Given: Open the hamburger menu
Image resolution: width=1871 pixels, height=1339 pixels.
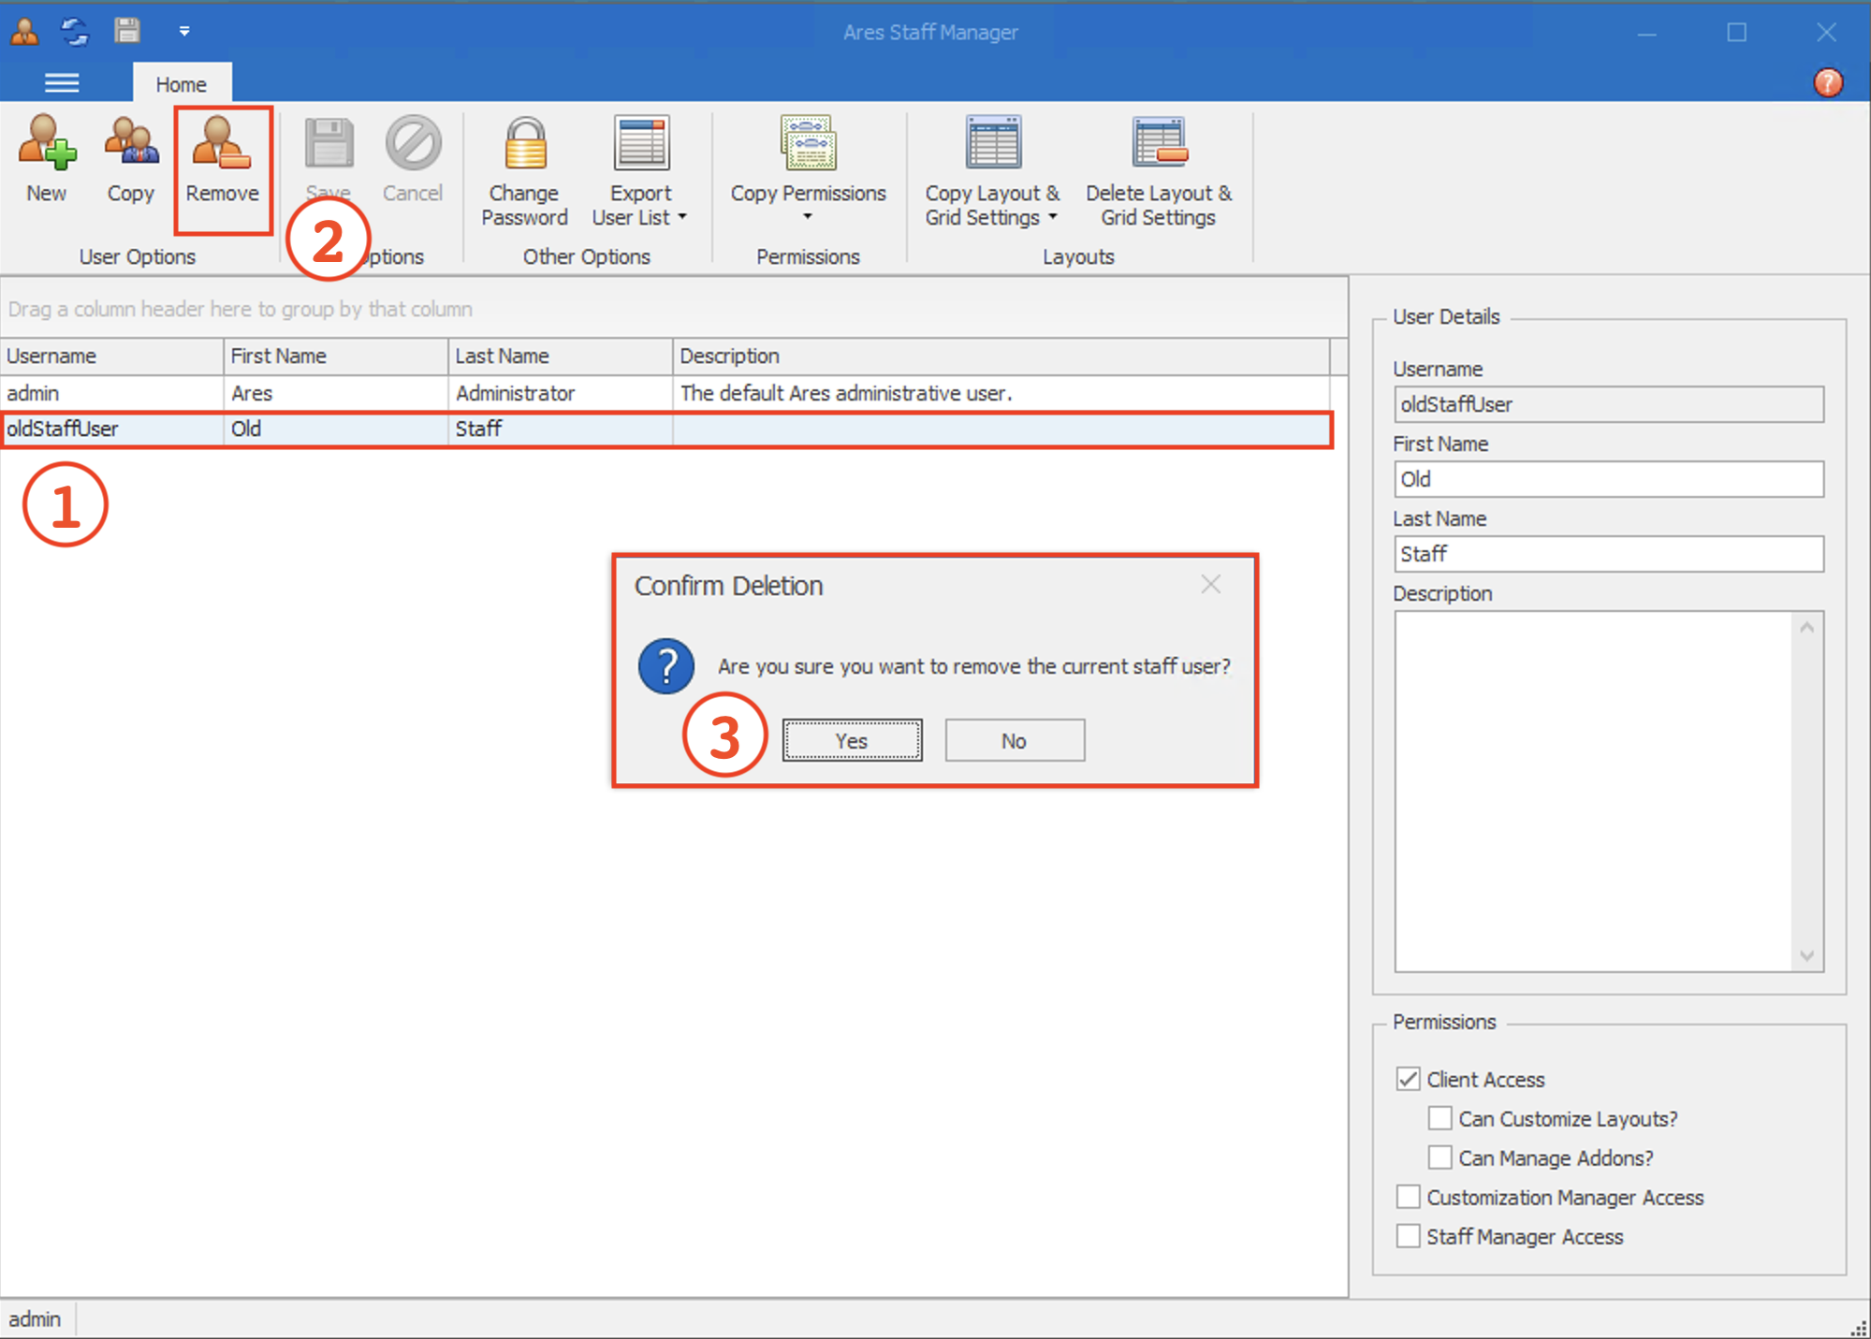Looking at the screenshot, I should pyautogui.click(x=62, y=82).
